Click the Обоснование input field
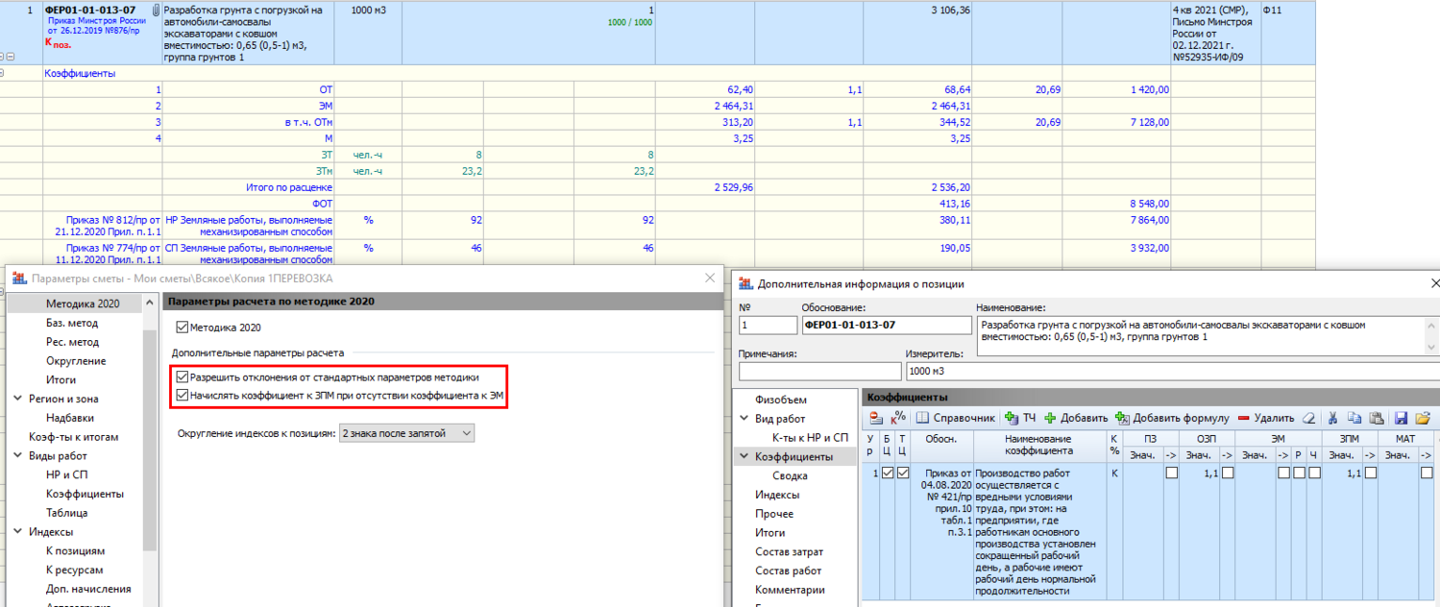The width and height of the screenshot is (1440, 607). [886, 326]
